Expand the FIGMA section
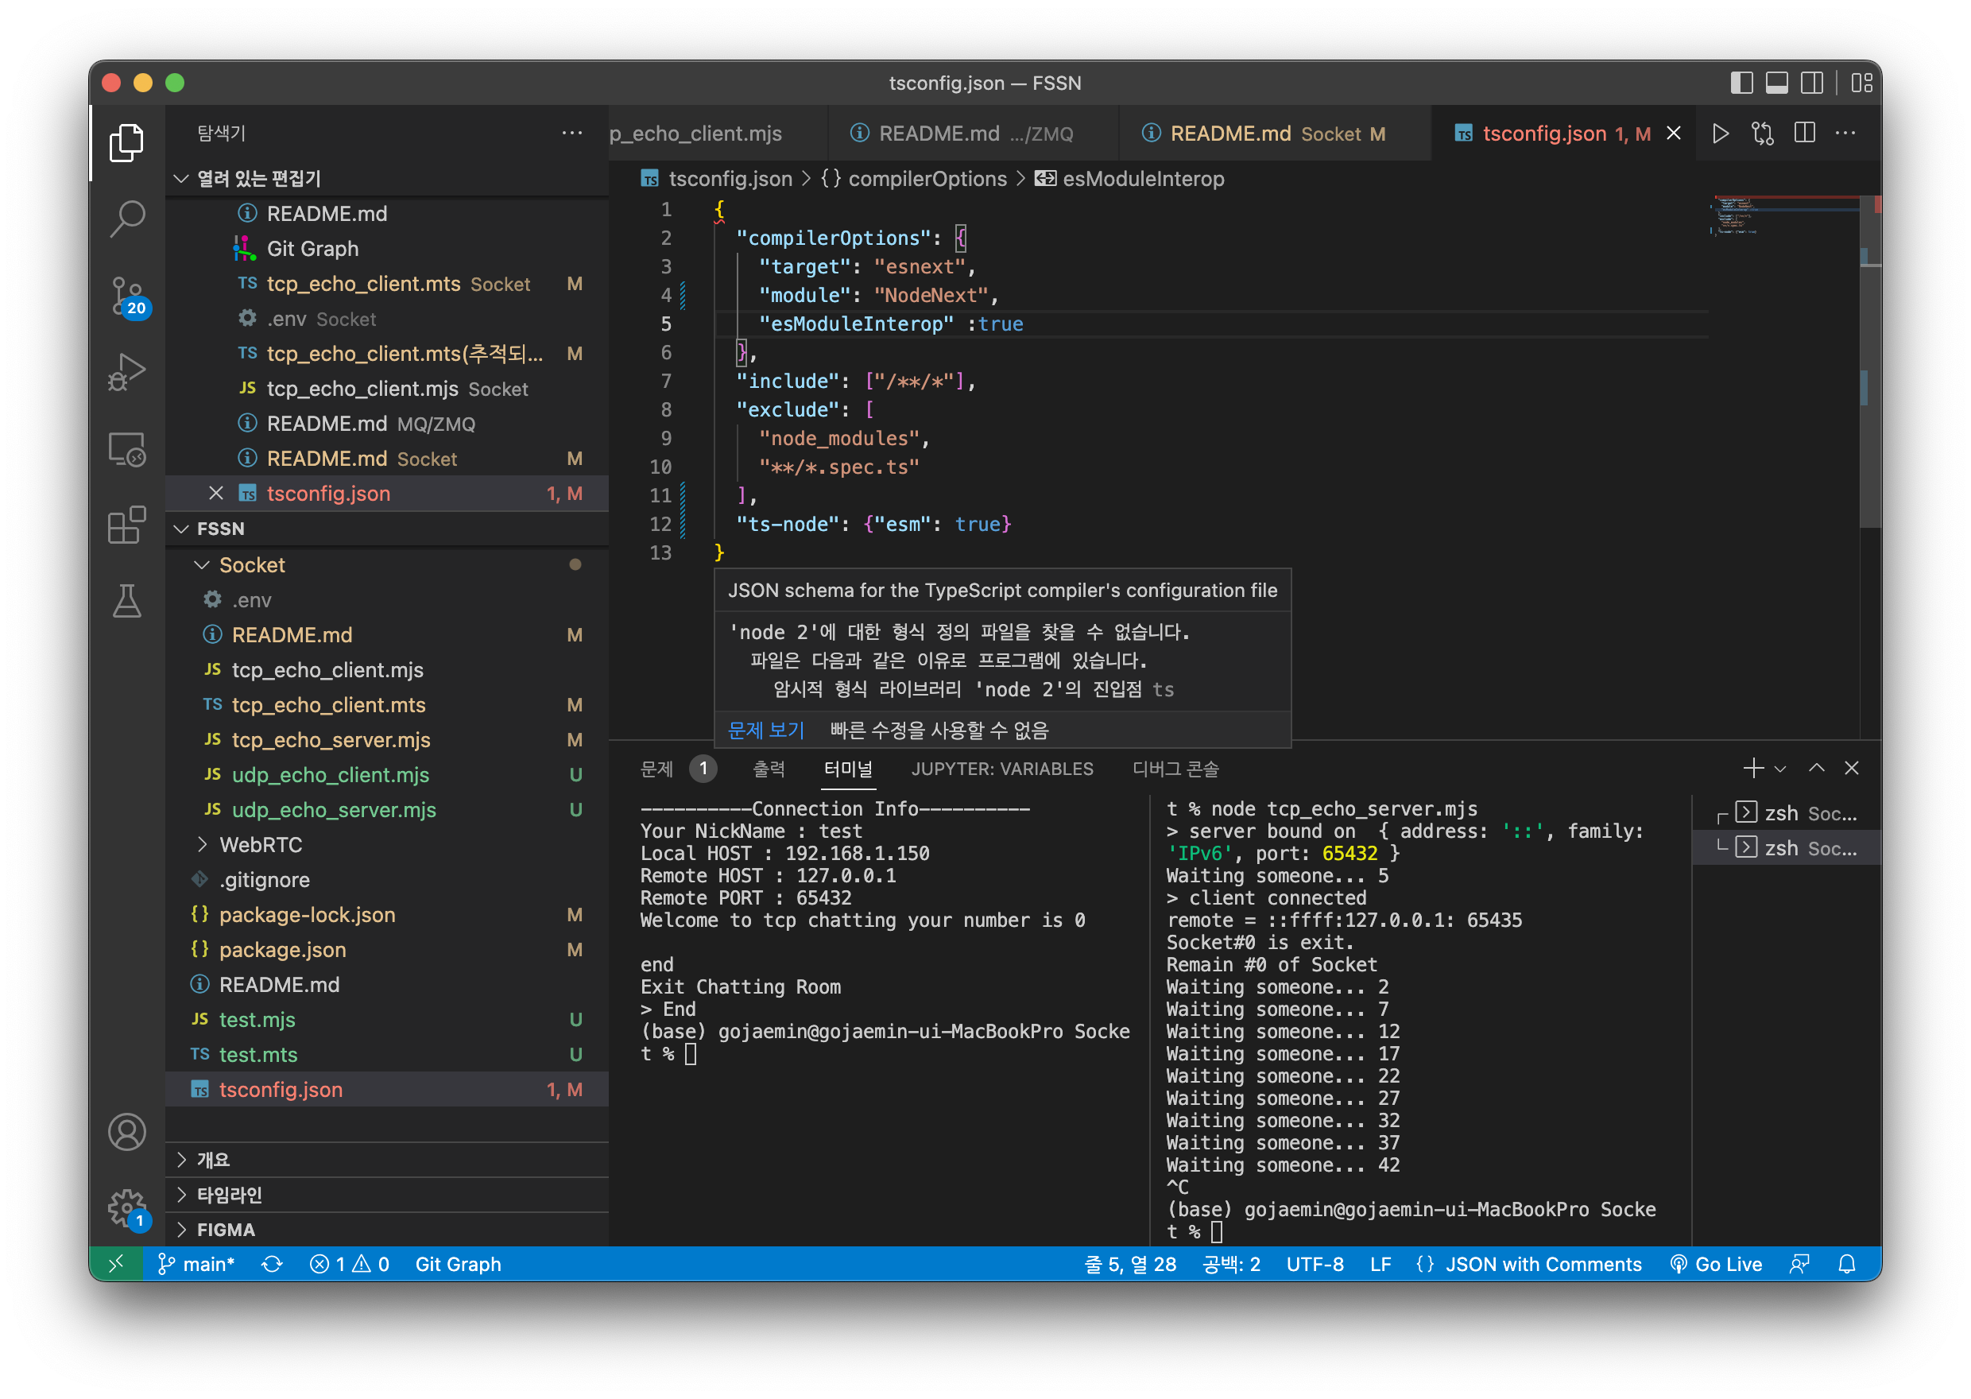This screenshot has width=1971, height=1399. tap(388, 1230)
